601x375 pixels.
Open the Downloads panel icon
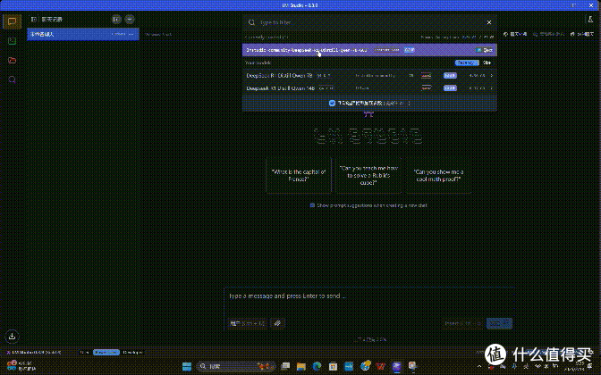pos(12,337)
